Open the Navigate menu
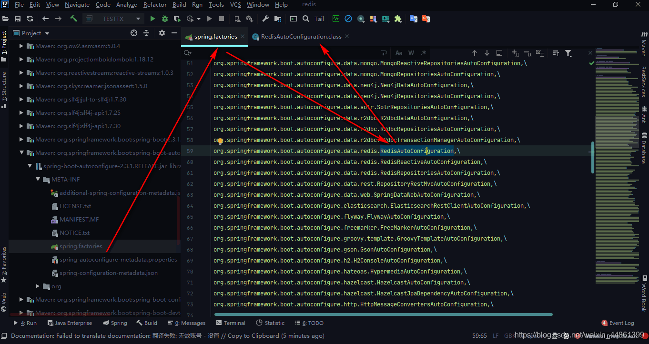Viewport: 649px width, 344px height. 77,5
